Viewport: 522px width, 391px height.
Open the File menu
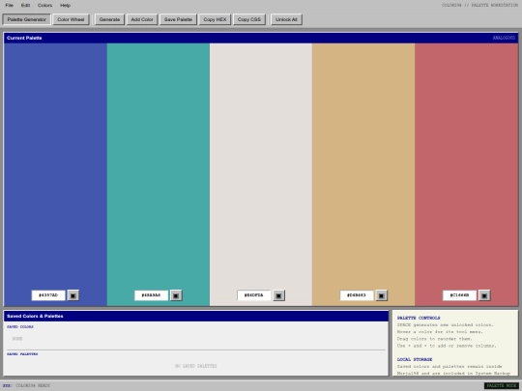tap(10, 6)
